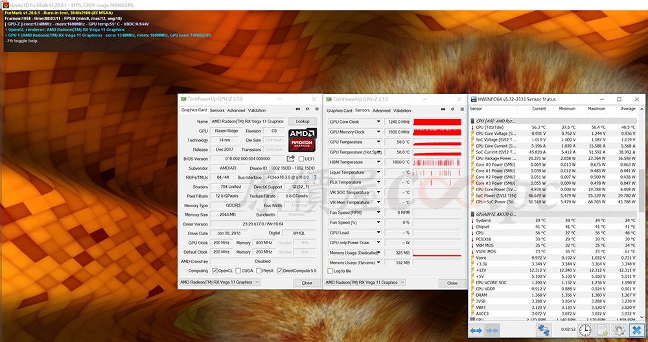The width and height of the screenshot is (648, 342).
Task: Click the HWiNFO Maximum column header
Action: click(593, 109)
